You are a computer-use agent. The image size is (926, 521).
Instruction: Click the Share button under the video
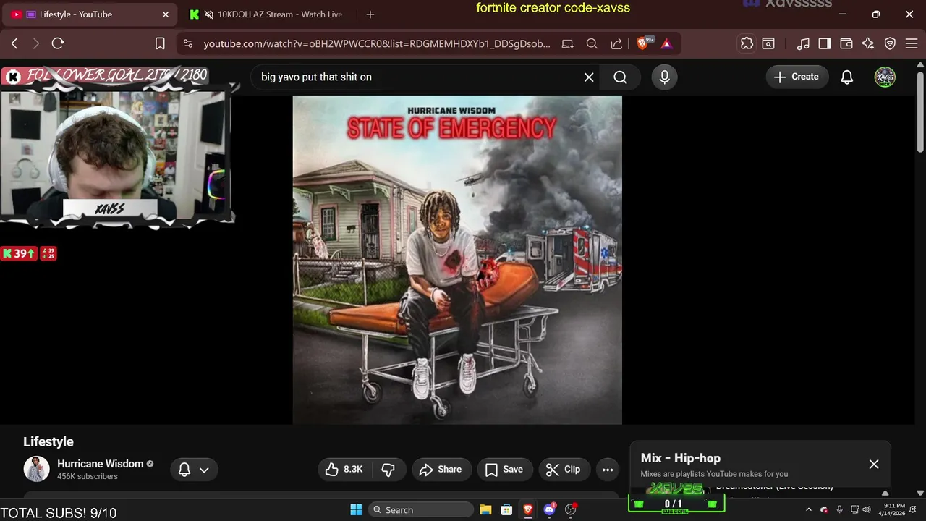[x=441, y=470]
